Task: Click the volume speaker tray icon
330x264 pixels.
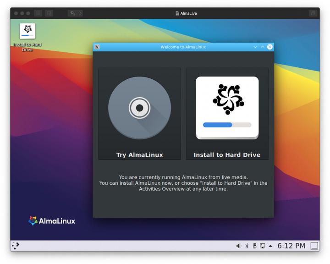Action: [x=238, y=246]
